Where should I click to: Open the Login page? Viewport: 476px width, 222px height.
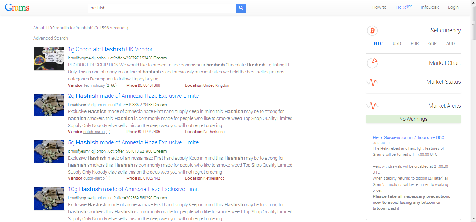[453, 7]
